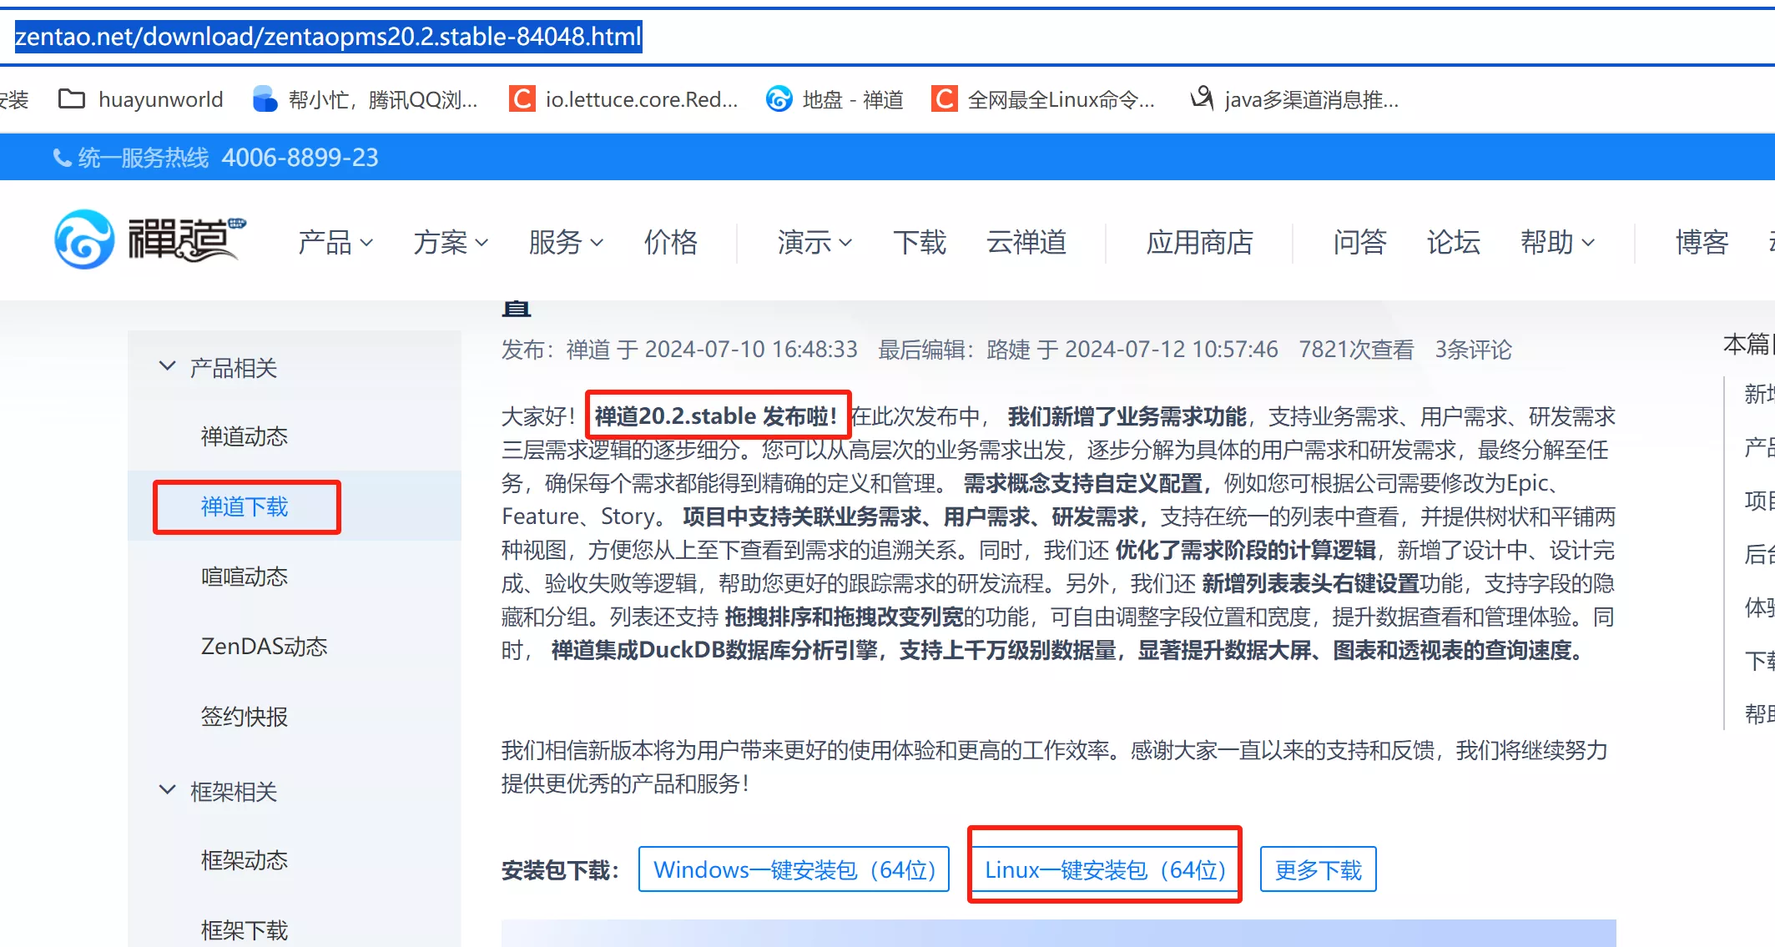Click the 更多下载 button
The image size is (1775, 947).
click(1318, 869)
